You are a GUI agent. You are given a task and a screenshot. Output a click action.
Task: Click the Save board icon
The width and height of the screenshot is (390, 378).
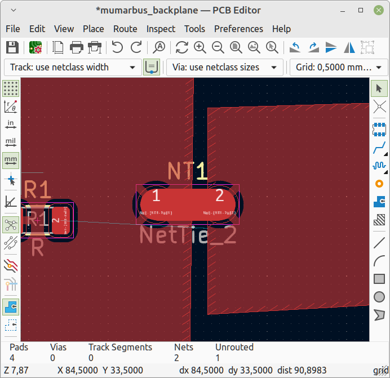click(x=12, y=47)
